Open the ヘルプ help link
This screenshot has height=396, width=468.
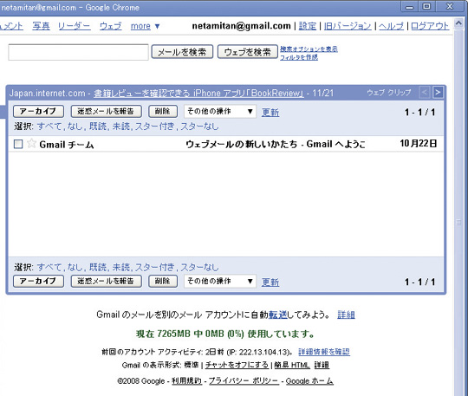pos(391,26)
